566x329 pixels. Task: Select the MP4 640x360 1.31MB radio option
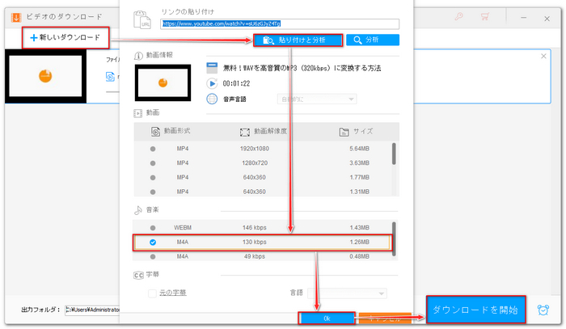(153, 192)
